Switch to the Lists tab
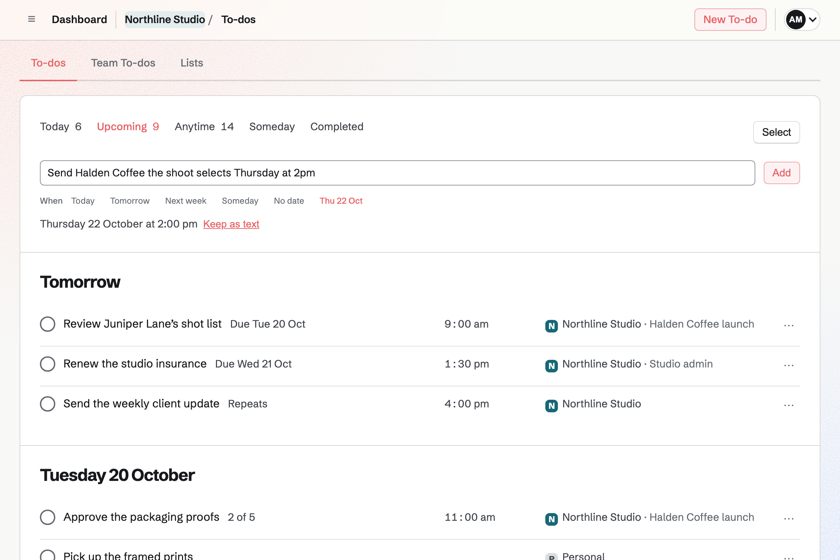The height and width of the screenshot is (560, 840). 192,63
